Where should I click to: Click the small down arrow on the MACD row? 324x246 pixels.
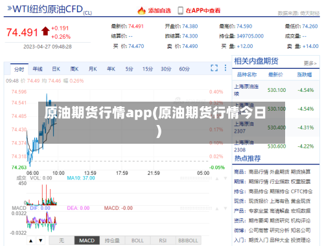pos(226,208)
